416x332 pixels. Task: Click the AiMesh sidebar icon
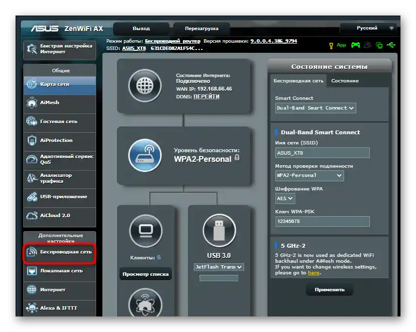(32, 103)
